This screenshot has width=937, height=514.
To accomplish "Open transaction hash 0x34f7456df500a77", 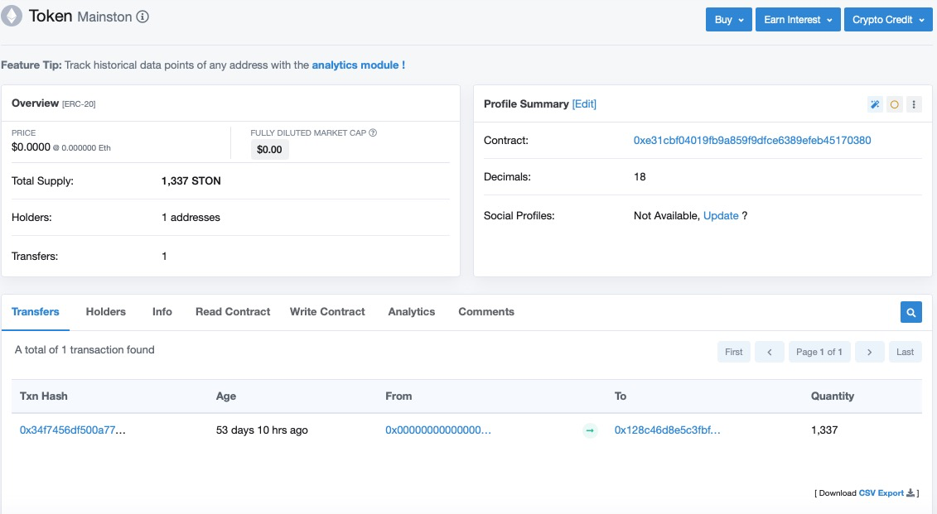I will coord(73,430).
